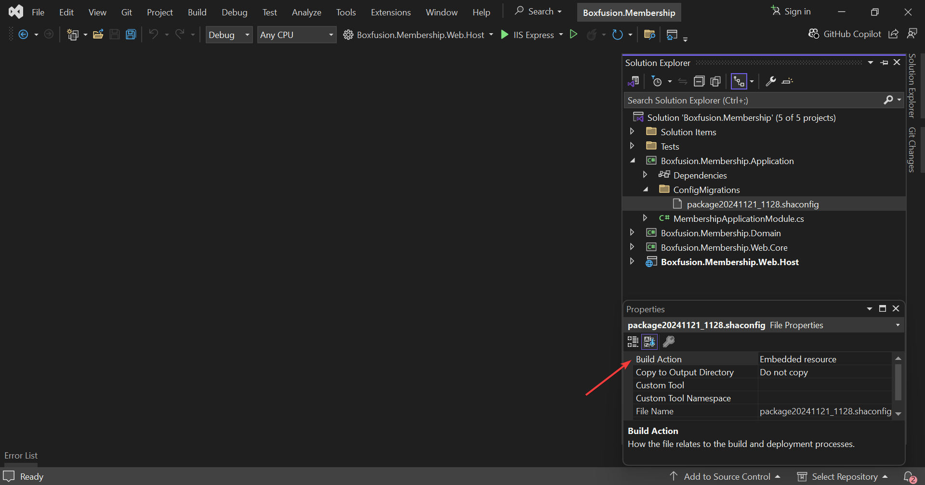This screenshot has height=485, width=925.
Task: Click the search magnifier icon in Solution Explorer
Action: [x=888, y=100]
